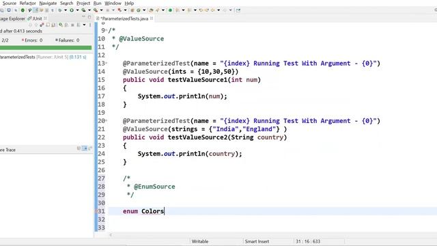
Task: Maximize the JUnit view panel
Action: tap(89, 16)
